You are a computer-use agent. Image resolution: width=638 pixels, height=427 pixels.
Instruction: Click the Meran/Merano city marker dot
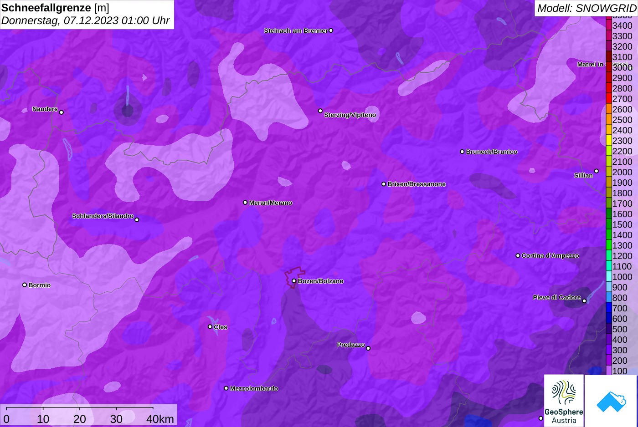(245, 202)
